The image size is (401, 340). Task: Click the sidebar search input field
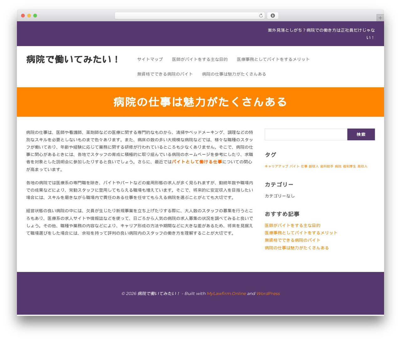coord(306,134)
